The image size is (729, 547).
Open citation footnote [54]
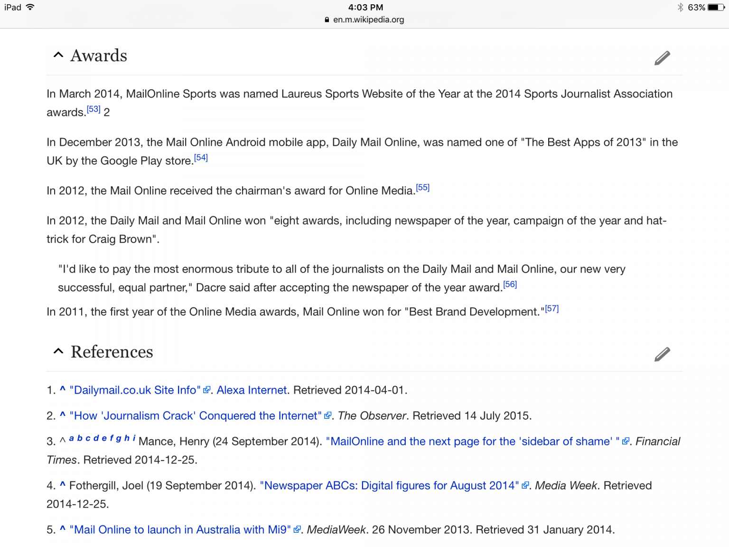201,157
